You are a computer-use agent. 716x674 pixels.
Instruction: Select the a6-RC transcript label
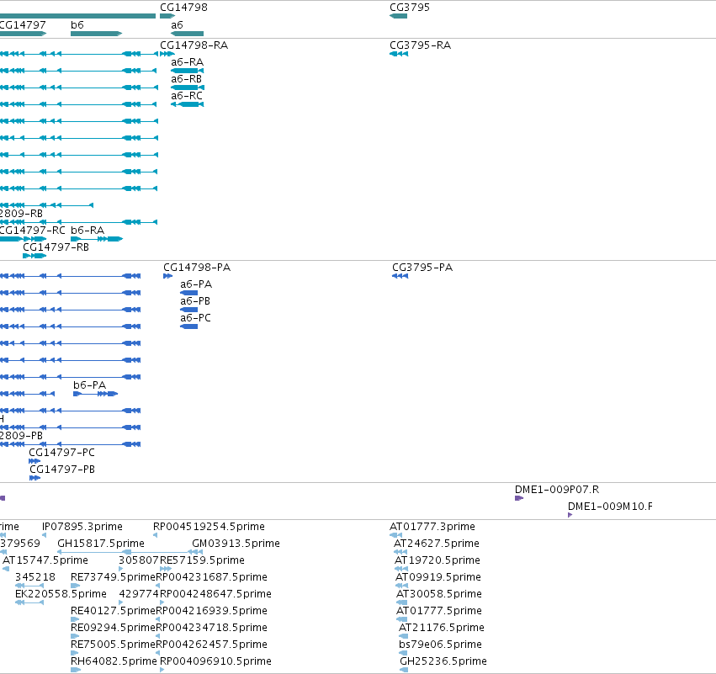coord(187,96)
